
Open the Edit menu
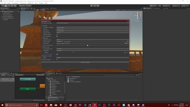(x=5, y=3)
